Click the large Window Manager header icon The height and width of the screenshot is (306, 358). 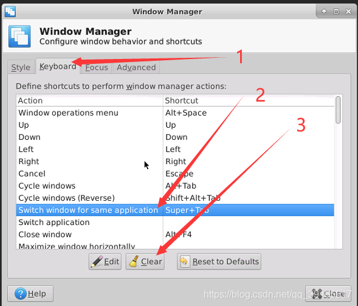click(19, 37)
